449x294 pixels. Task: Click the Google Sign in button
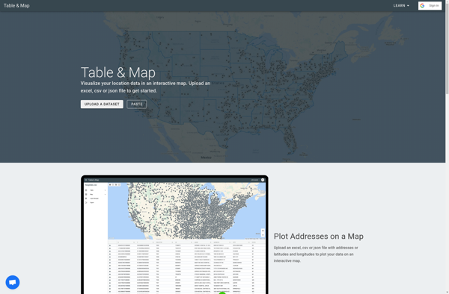point(430,6)
